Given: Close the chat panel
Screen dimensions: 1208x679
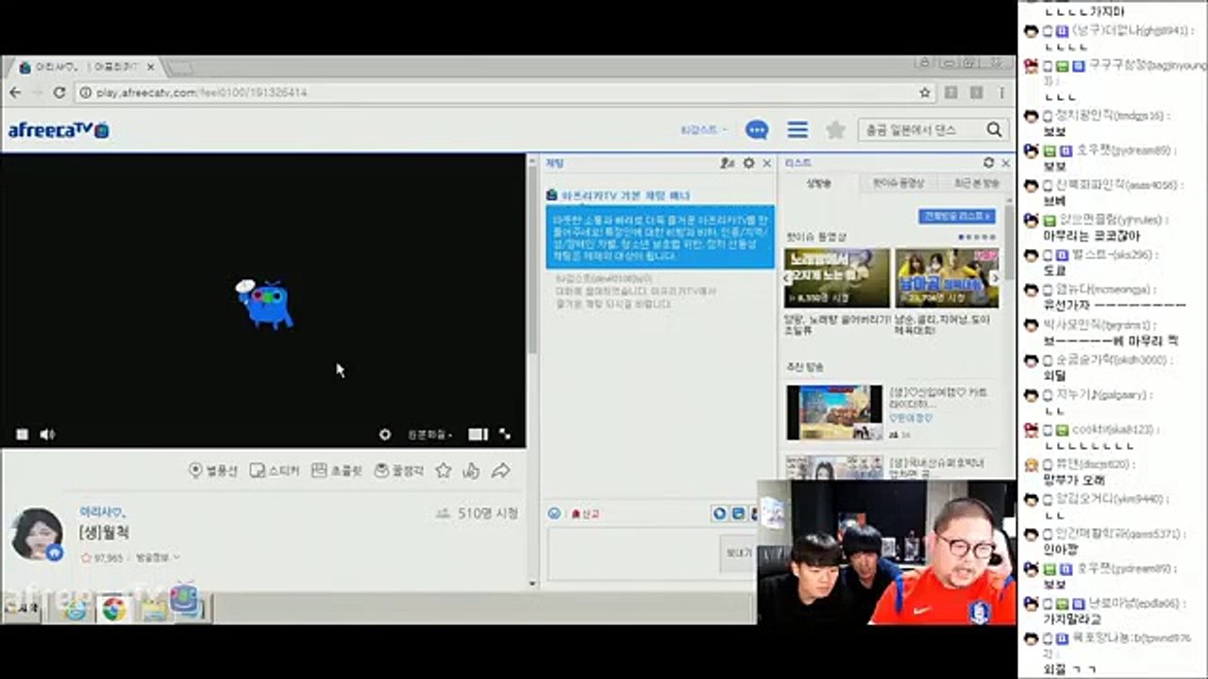Looking at the screenshot, I should [767, 163].
